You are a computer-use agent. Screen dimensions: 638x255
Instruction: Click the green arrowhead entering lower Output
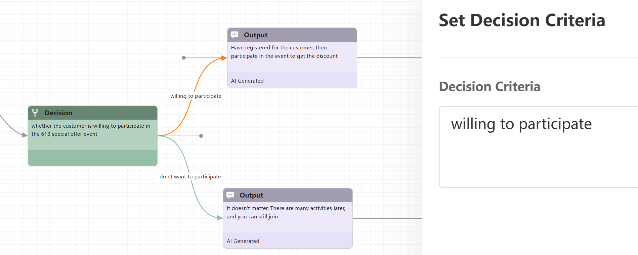220,218
